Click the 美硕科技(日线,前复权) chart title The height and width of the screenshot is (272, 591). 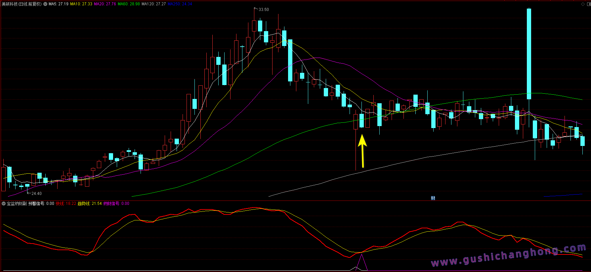(22, 4)
